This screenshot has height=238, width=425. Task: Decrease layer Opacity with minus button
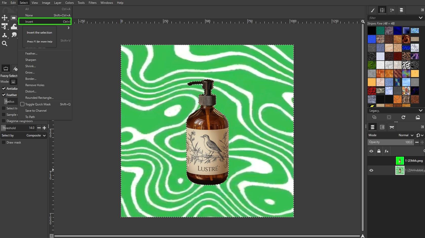[x=417, y=142]
